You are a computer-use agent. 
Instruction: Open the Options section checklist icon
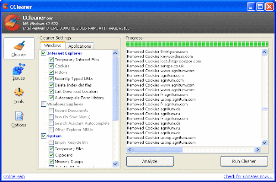(19, 116)
